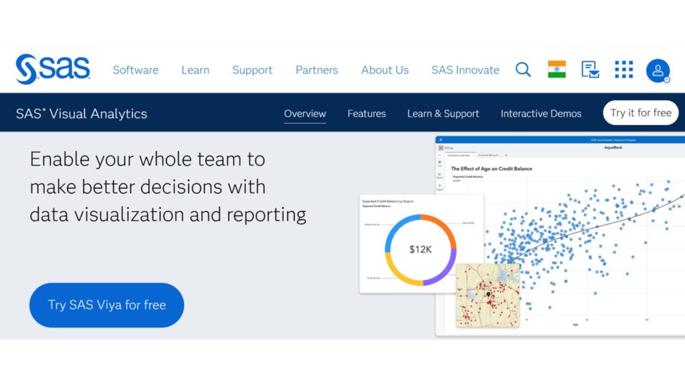The image size is (685, 385).
Task: Switch to the Features tab
Action: pyautogui.click(x=367, y=114)
